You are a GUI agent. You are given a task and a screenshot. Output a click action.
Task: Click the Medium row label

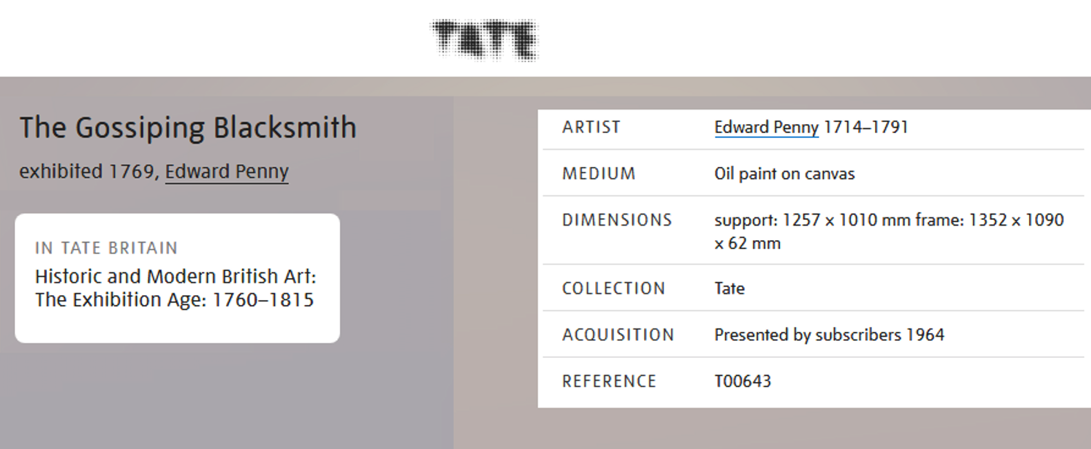599,173
